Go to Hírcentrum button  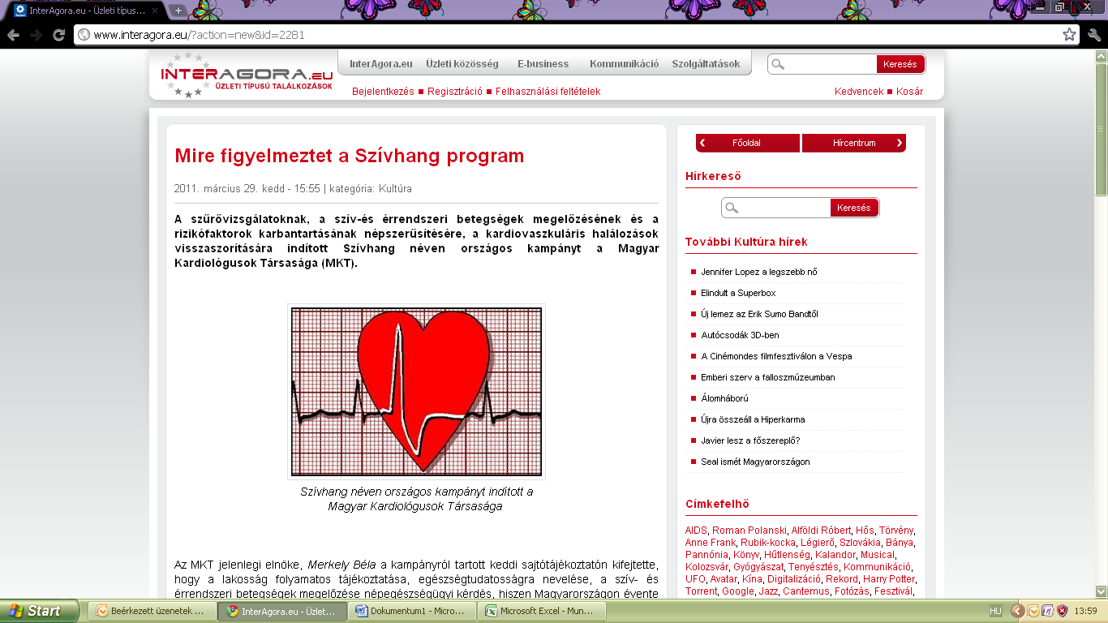(854, 143)
